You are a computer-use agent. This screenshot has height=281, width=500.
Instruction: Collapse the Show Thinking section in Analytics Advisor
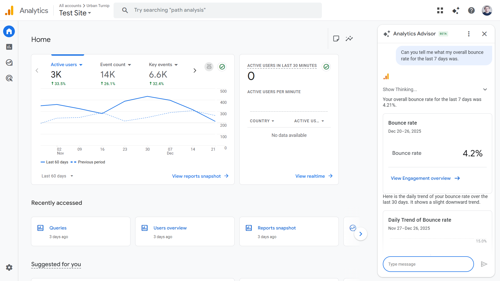[x=485, y=89]
